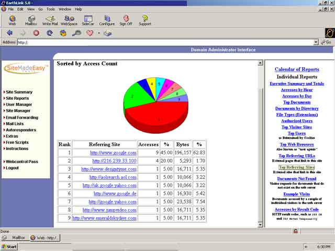Expand the Address bar dropdown arrow
The image size is (335, 251).
[x=315, y=42]
